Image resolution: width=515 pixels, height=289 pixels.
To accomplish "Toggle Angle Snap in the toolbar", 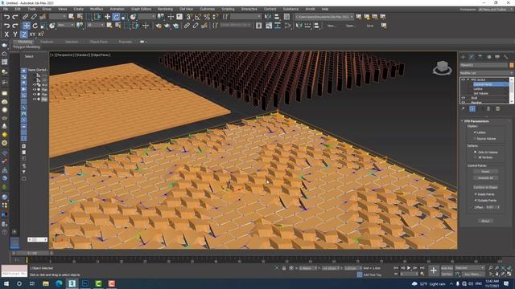I will pyautogui.click(x=198, y=16).
